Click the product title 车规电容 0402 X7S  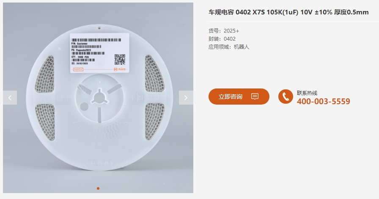(288, 12)
